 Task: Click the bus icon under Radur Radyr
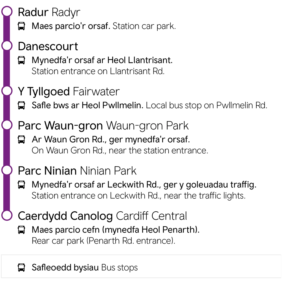(x=21, y=26)
